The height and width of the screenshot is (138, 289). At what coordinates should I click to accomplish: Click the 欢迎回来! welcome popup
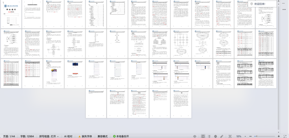click(262, 4)
